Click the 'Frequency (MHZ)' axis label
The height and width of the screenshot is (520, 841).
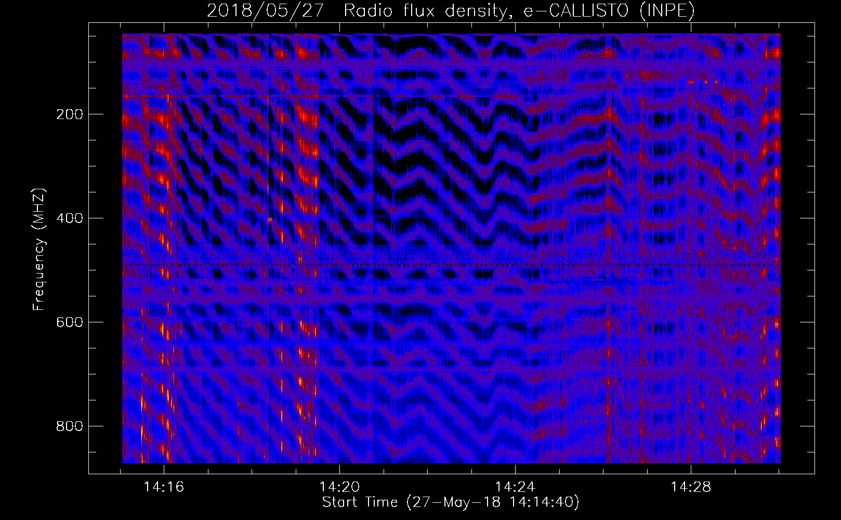(39, 250)
